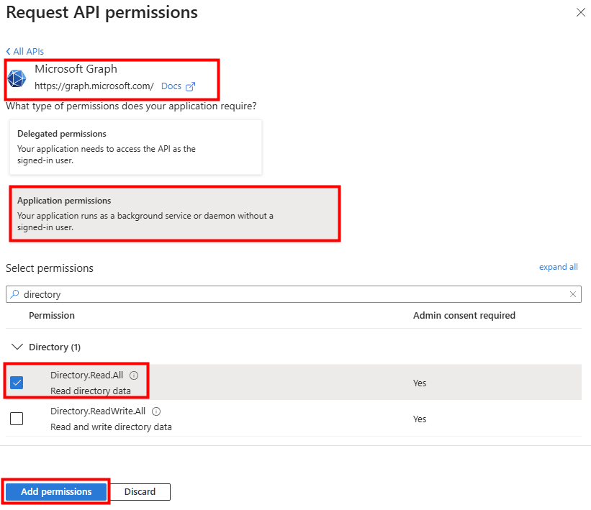The image size is (591, 510).
Task: Uncheck the Directory.Read.All checkbox
Action: coord(17,383)
